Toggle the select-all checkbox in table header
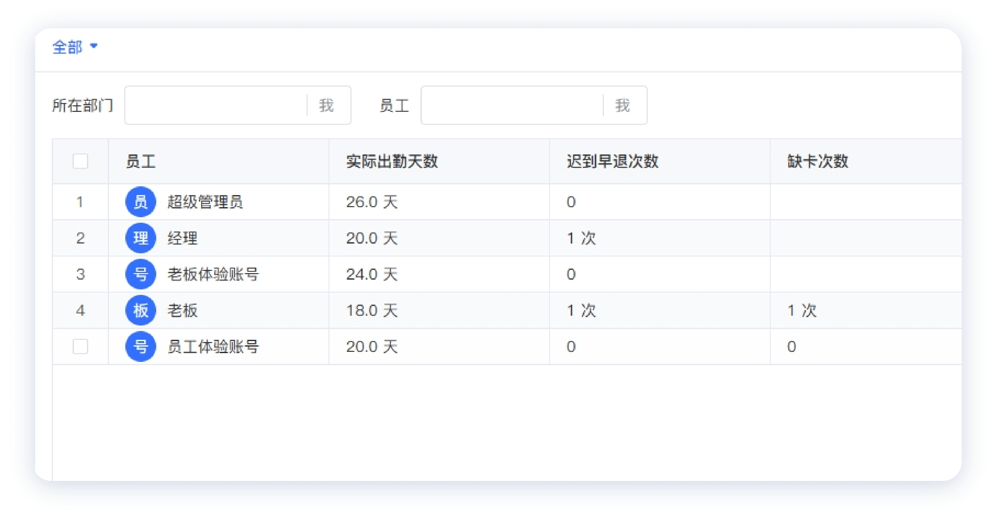This screenshot has width=994, height=517. (x=80, y=161)
